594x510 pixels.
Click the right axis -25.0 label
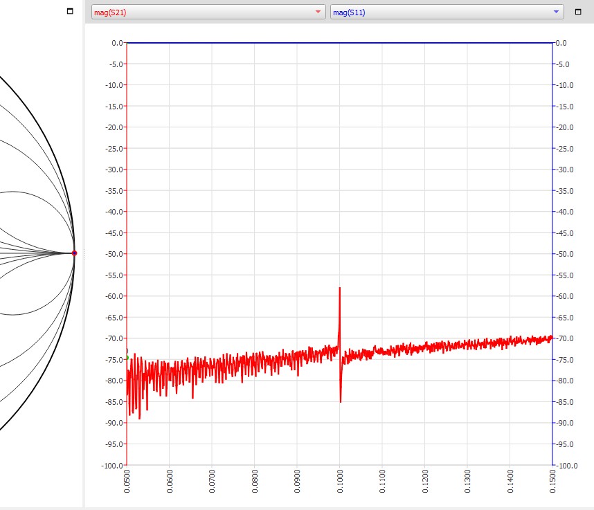[x=564, y=149]
